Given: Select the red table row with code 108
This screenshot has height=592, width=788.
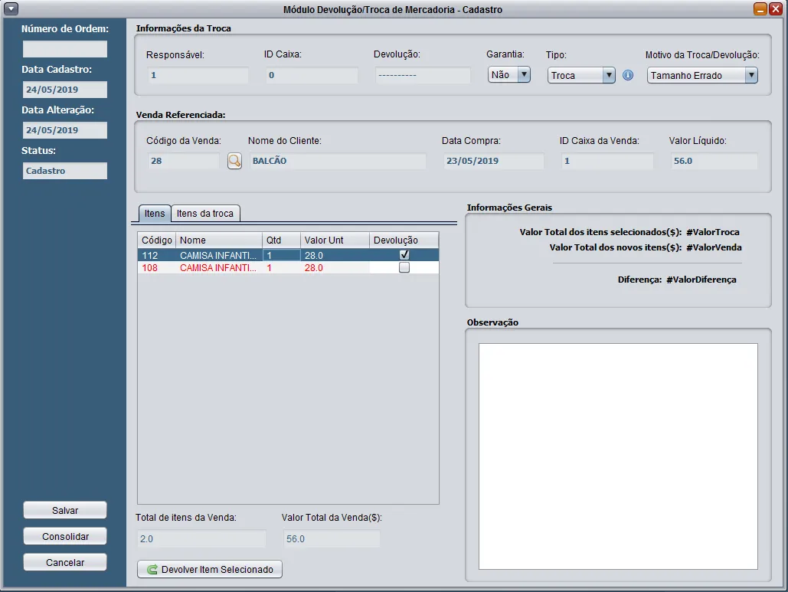Looking at the screenshot, I should 288,268.
